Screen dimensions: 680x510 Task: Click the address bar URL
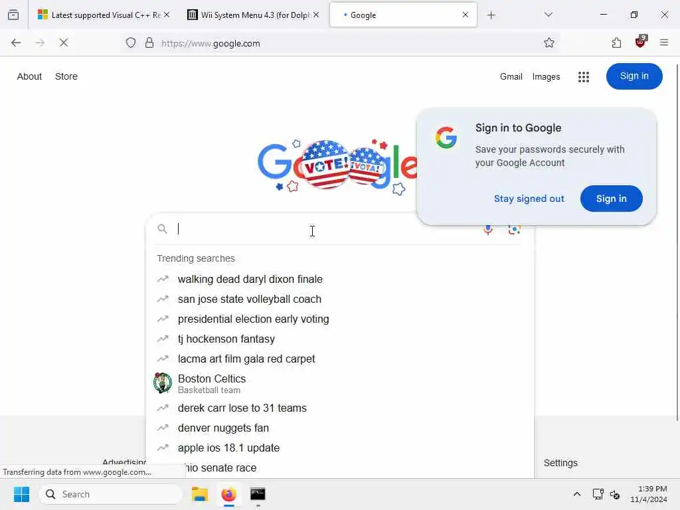211,43
